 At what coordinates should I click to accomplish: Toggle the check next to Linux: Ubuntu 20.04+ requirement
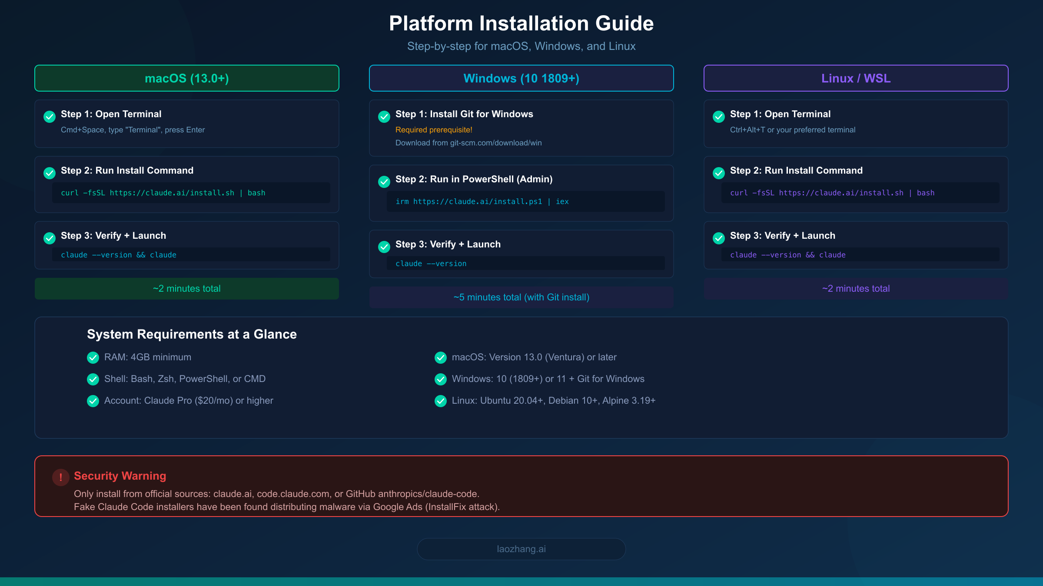[x=440, y=401]
